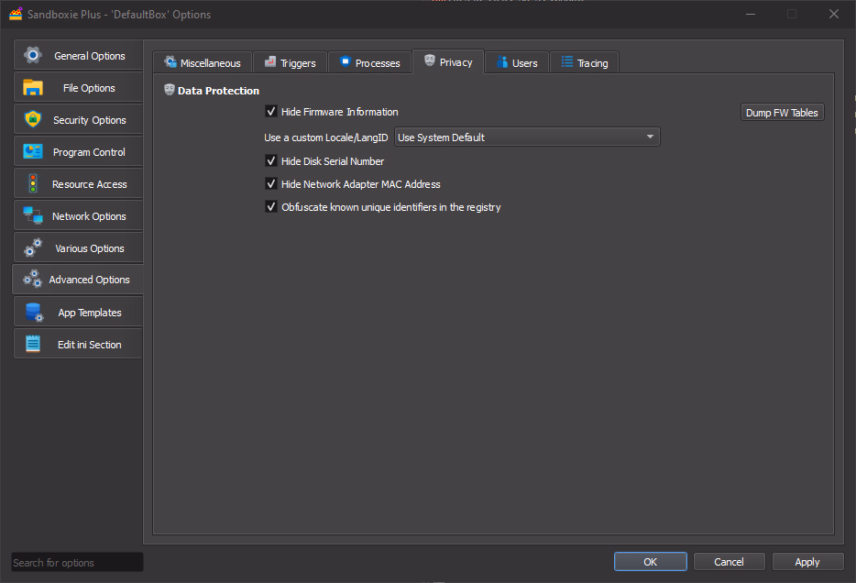856x583 pixels.
Task: Open Network Options computers icon
Action: 33,216
